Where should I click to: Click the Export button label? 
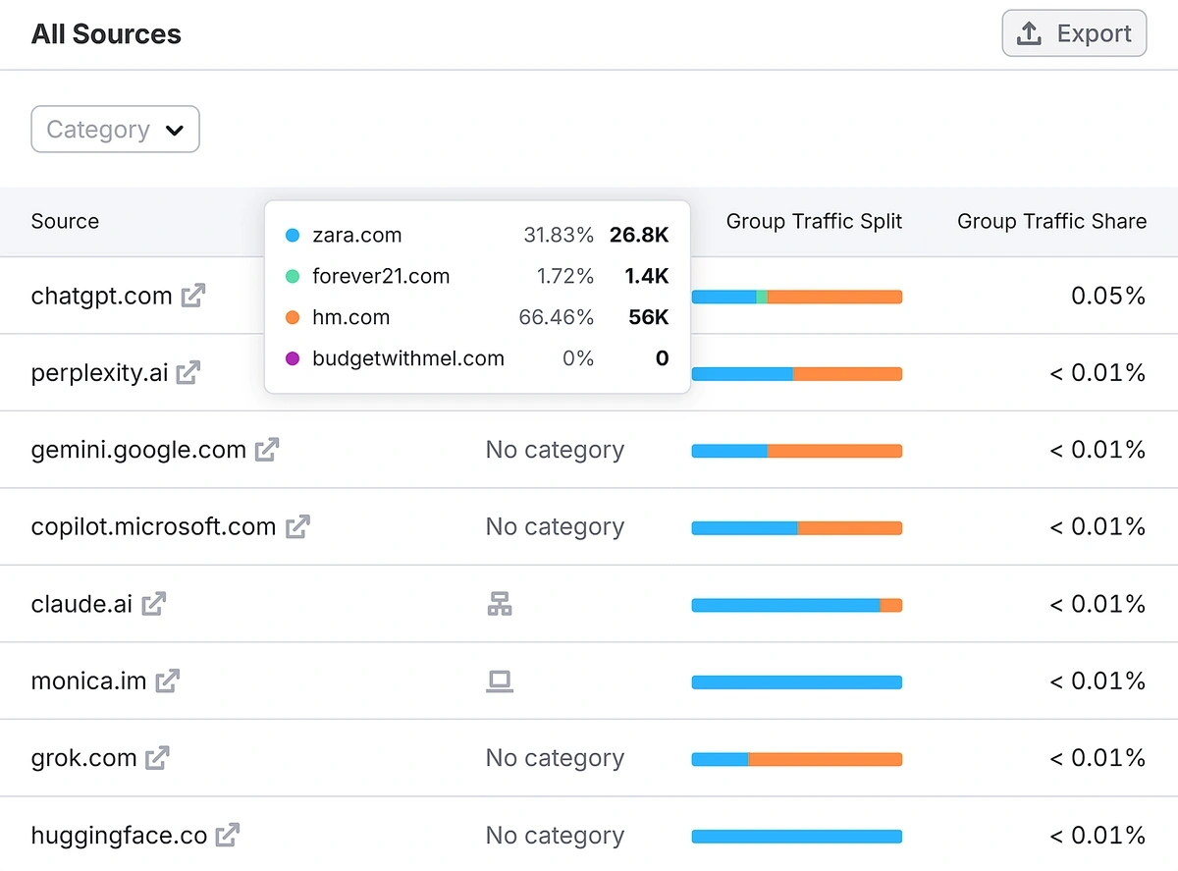1095,33
